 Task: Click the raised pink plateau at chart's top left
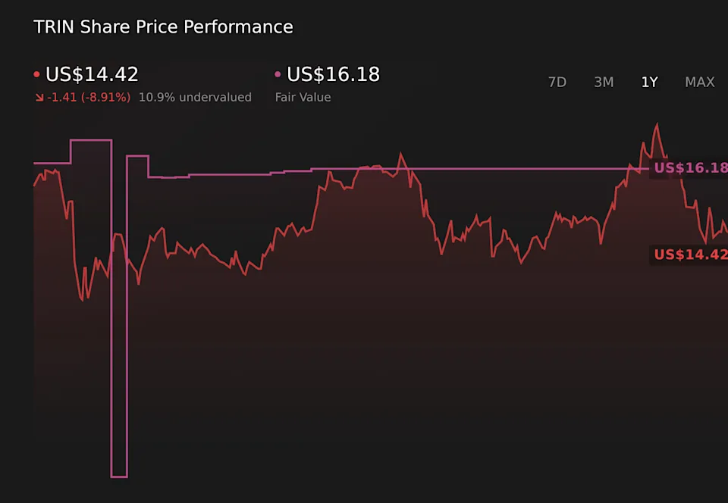point(91,140)
